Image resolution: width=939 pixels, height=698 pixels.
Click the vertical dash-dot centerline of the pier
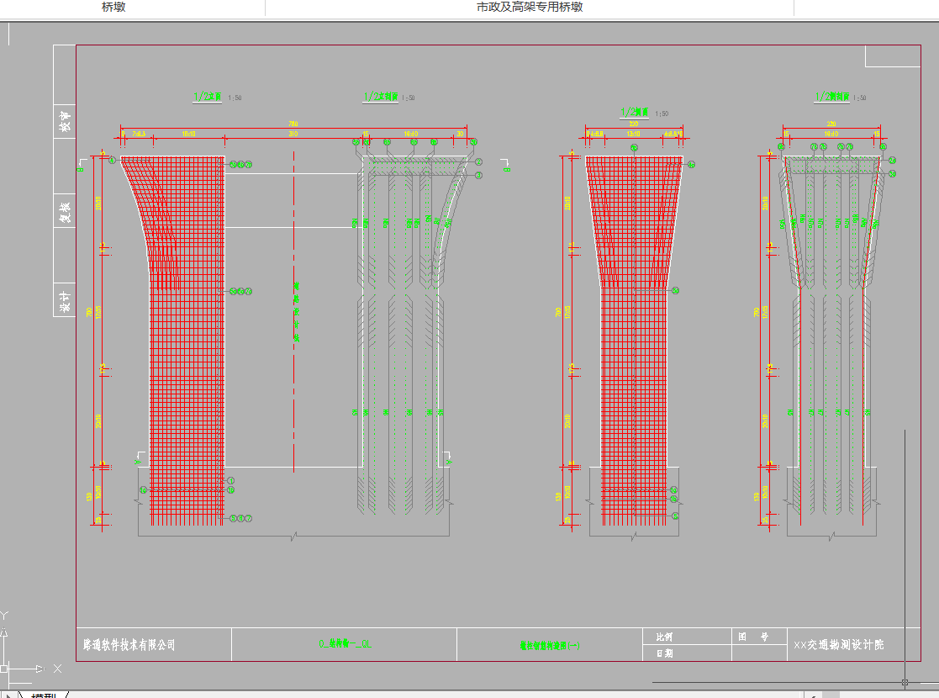click(293, 378)
